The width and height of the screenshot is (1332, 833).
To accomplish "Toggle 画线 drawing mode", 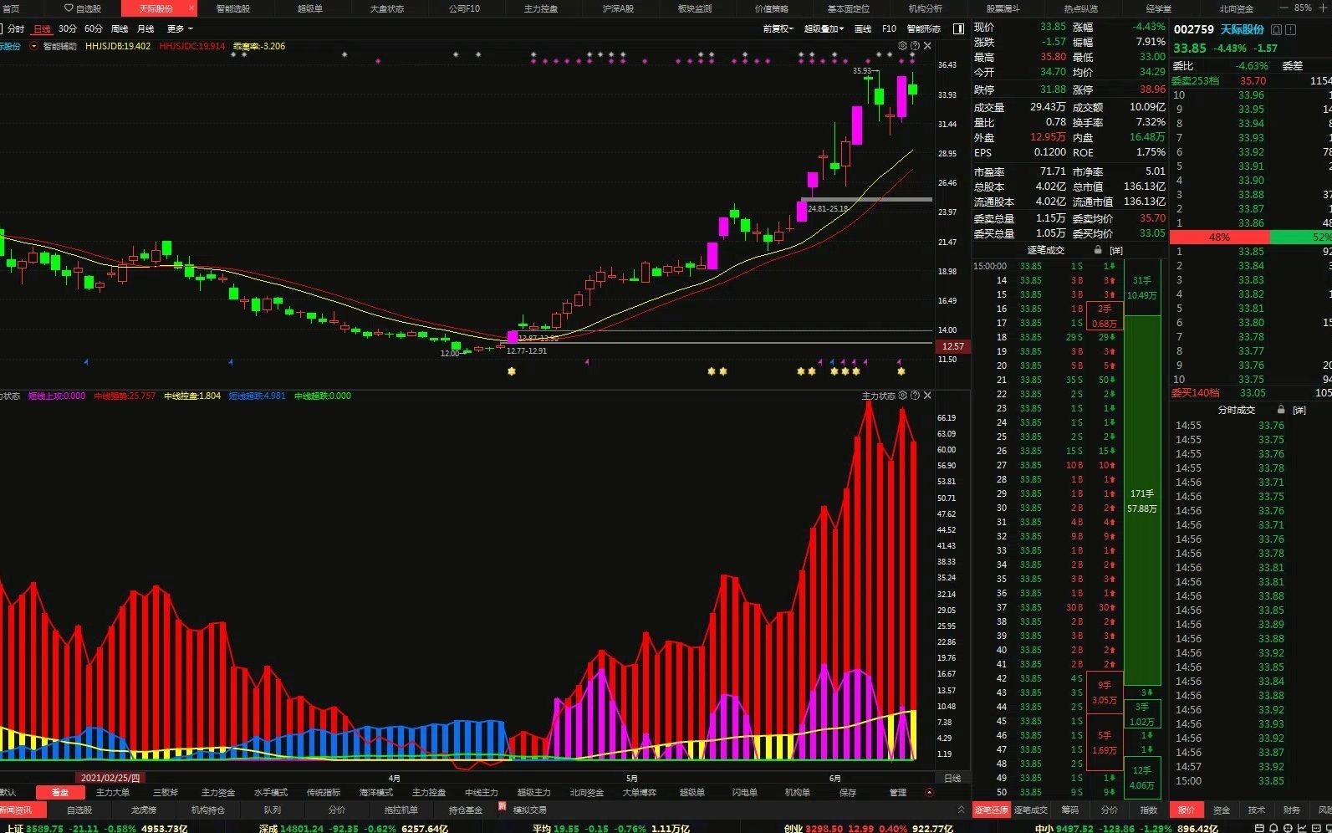I will (x=863, y=28).
